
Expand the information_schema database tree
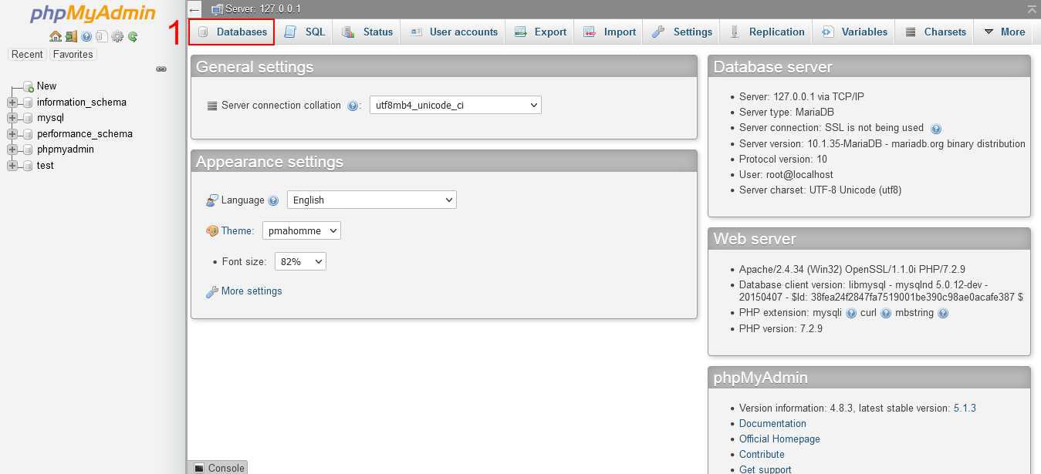coord(12,103)
